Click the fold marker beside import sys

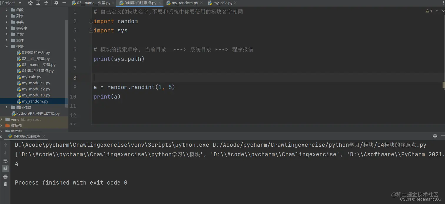(91, 31)
